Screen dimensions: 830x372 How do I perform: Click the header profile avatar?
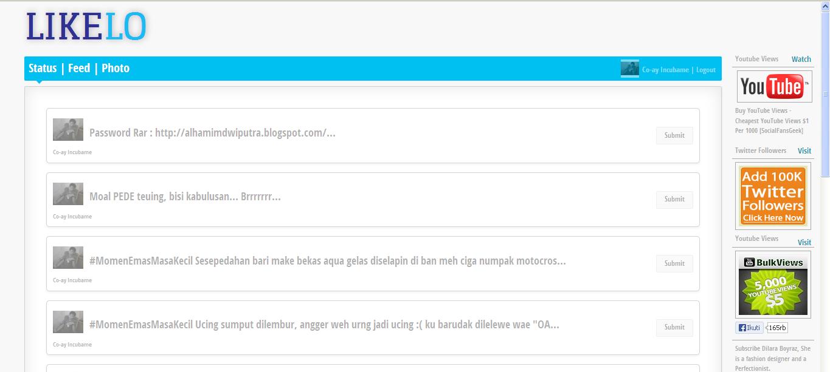click(x=630, y=69)
